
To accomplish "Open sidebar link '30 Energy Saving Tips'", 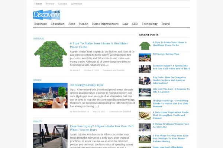I will (166, 54).
